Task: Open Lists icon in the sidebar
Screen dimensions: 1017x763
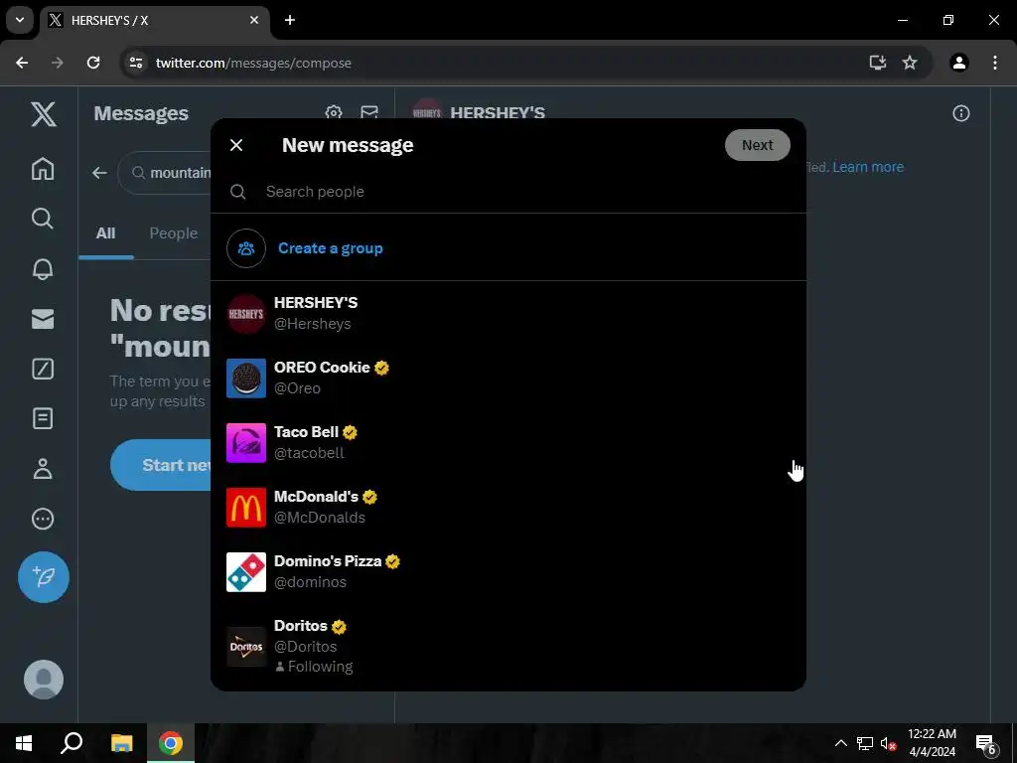Action: [x=43, y=418]
